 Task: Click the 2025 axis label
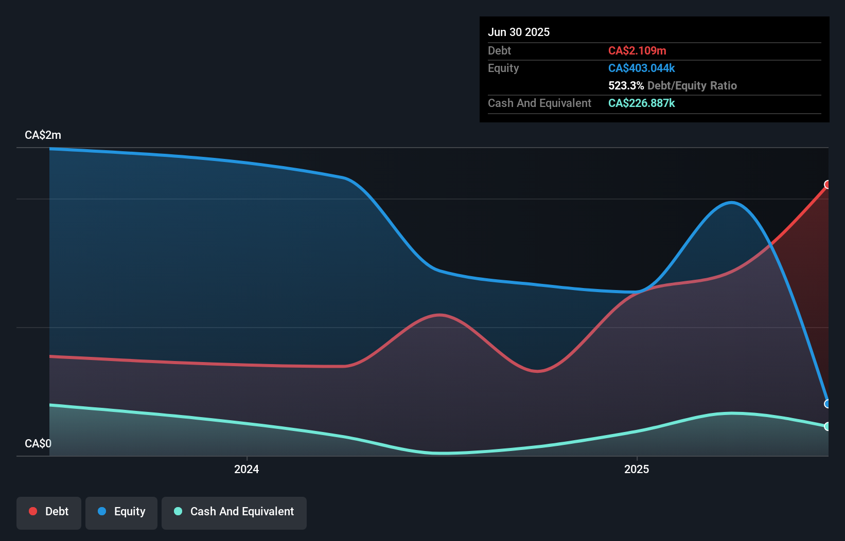637,468
